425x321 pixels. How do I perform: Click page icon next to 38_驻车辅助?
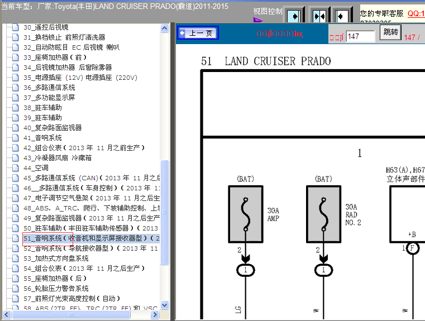(x=16, y=108)
